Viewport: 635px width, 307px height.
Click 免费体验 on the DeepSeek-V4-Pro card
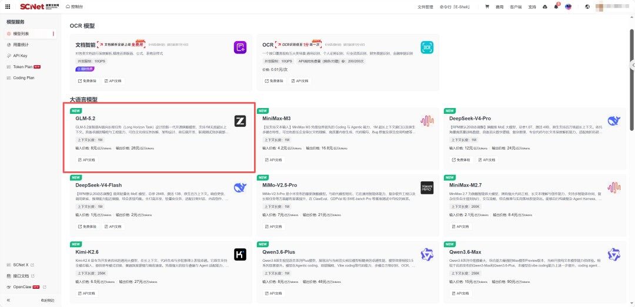click(x=462, y=160)
